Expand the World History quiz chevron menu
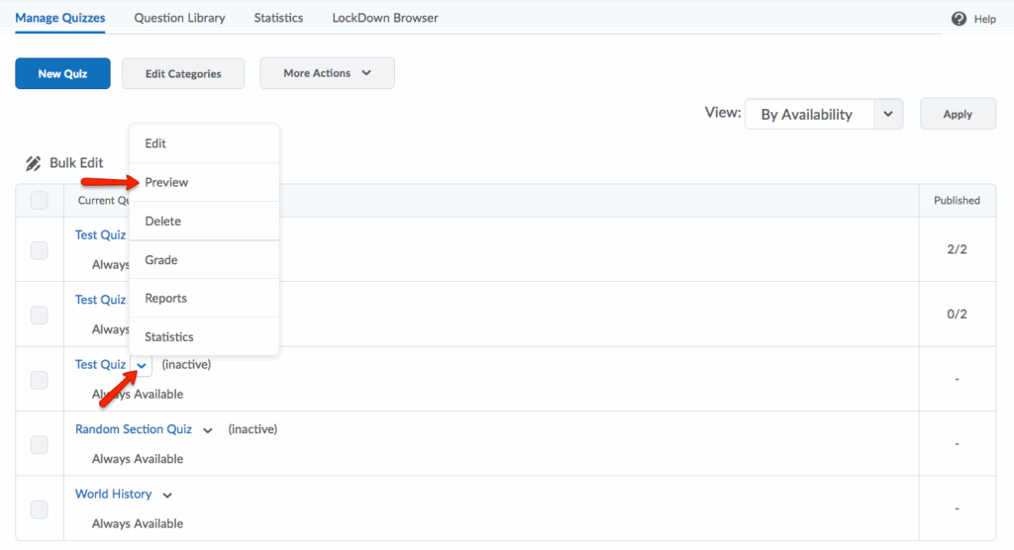The width and height of the screenshot is (1014, 550). pyautogui.click(x=167, y=495)
